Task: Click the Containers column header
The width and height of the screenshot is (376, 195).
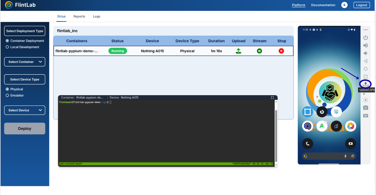Action: (x=77, y=41)
